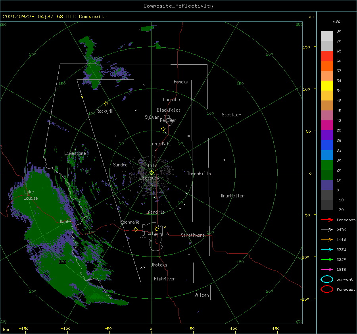Click the Lacombe label

(171, 100)
